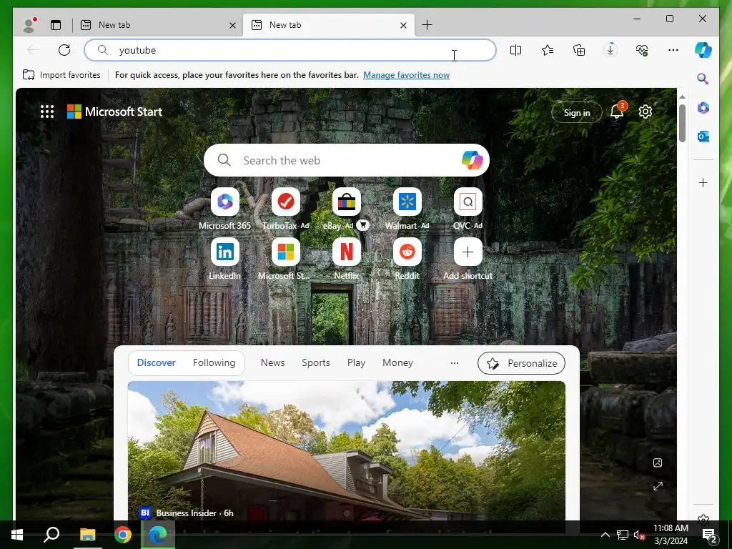
Task: Open Settings and more ellipsis
Action: (673, 50)
